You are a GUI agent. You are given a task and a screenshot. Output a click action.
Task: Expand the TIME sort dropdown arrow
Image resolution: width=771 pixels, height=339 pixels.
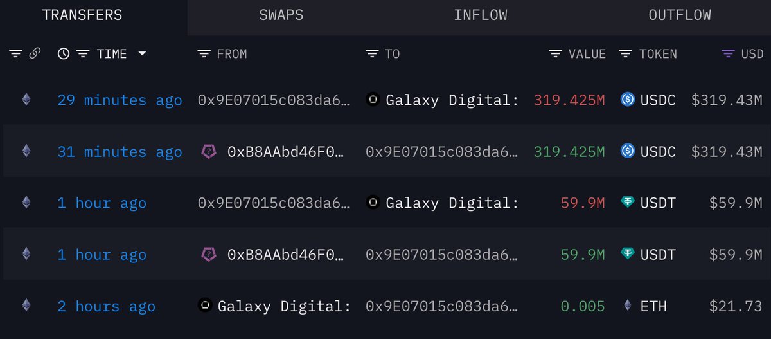coord(142,54)
